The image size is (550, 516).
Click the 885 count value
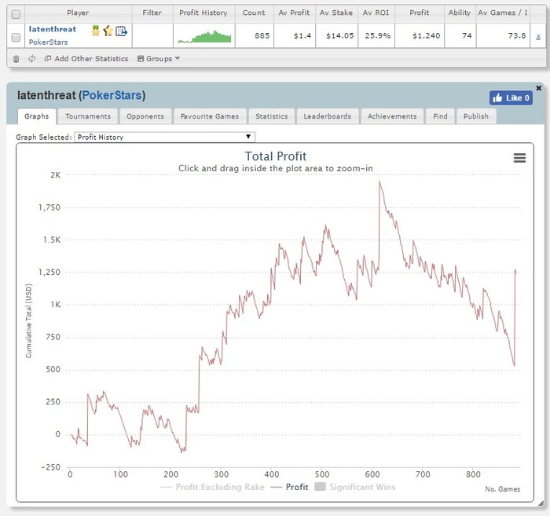(x=262, y=36)
